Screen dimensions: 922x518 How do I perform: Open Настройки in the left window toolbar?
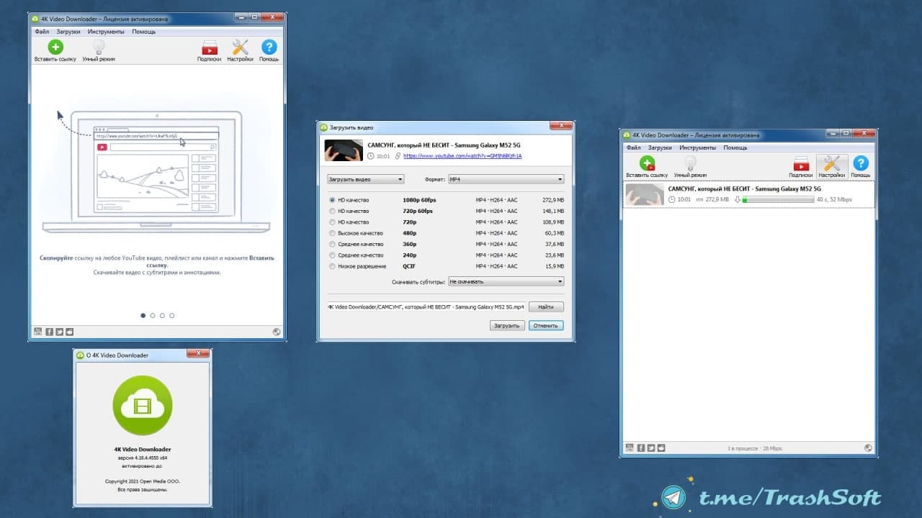240,50
